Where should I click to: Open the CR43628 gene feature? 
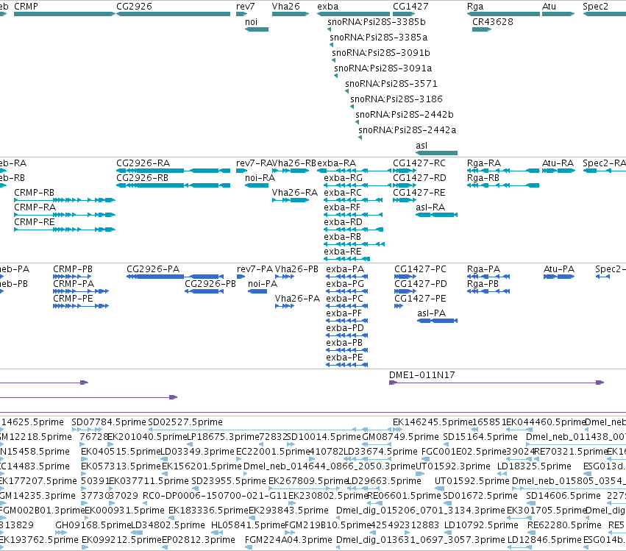(482, 29)
